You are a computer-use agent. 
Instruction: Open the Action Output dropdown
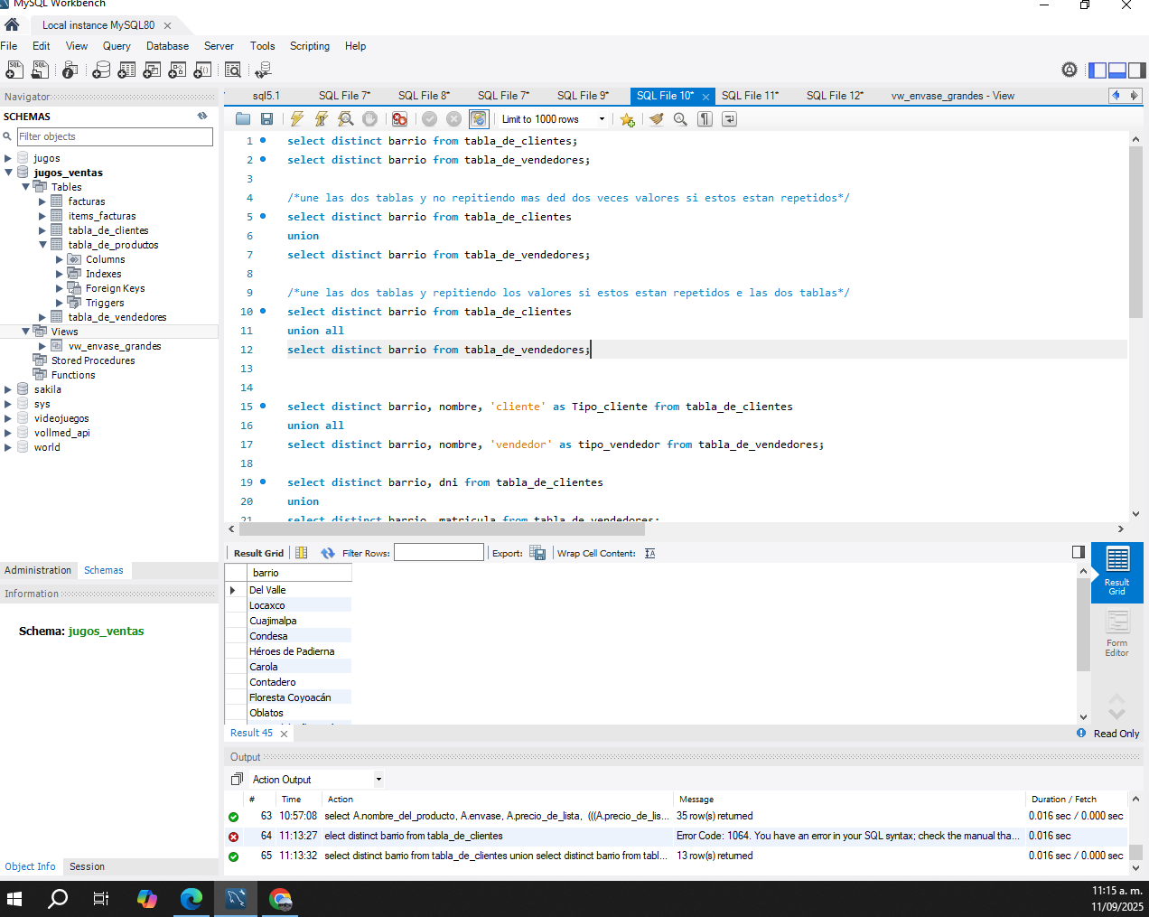click(x=378, y=779)
